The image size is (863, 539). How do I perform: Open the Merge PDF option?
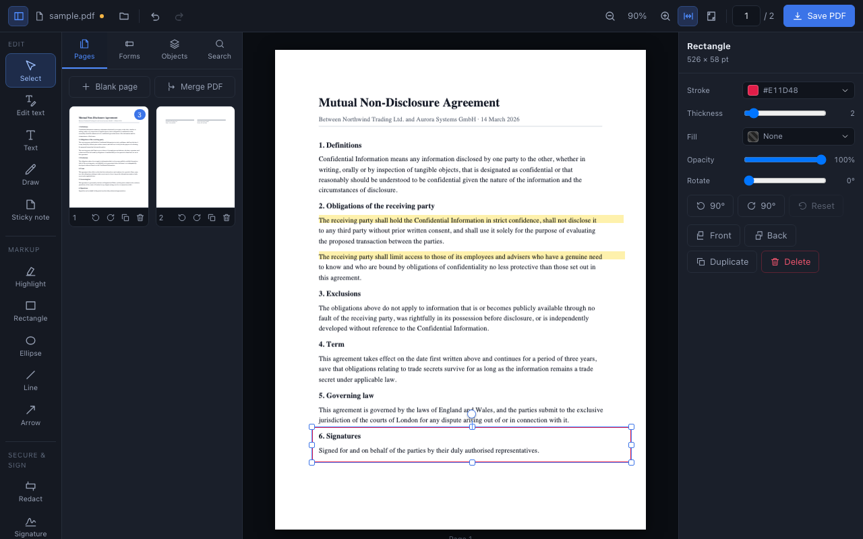point(195,87)
